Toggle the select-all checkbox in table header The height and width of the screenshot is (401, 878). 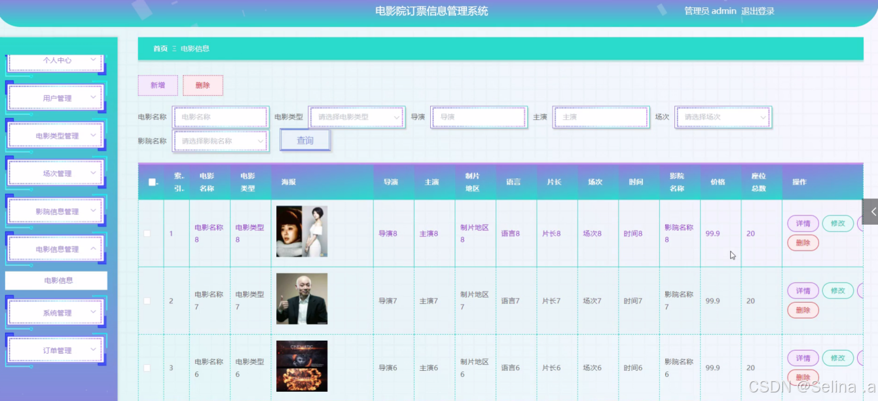point(152,182)
